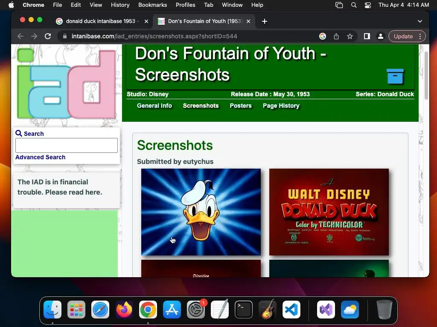Open the General Info page tab
Screen dimensions: 437x327
(x=154, y=106)
